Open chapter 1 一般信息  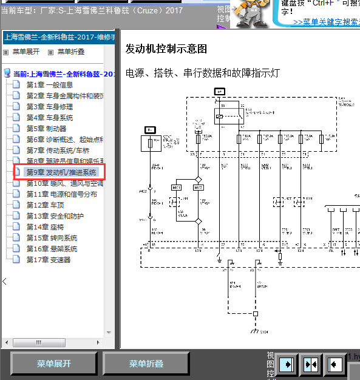[x=50, y=85]
